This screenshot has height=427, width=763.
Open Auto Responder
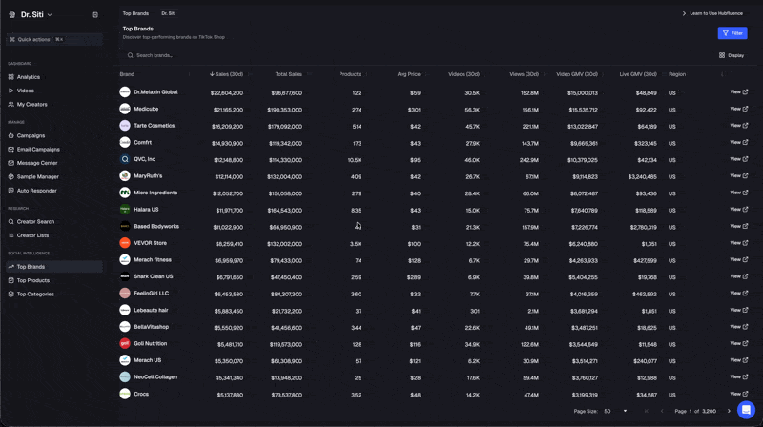[x=36, y=191]
